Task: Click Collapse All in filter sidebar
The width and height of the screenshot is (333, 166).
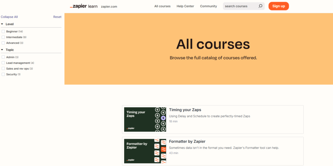Action: [9, 17]
